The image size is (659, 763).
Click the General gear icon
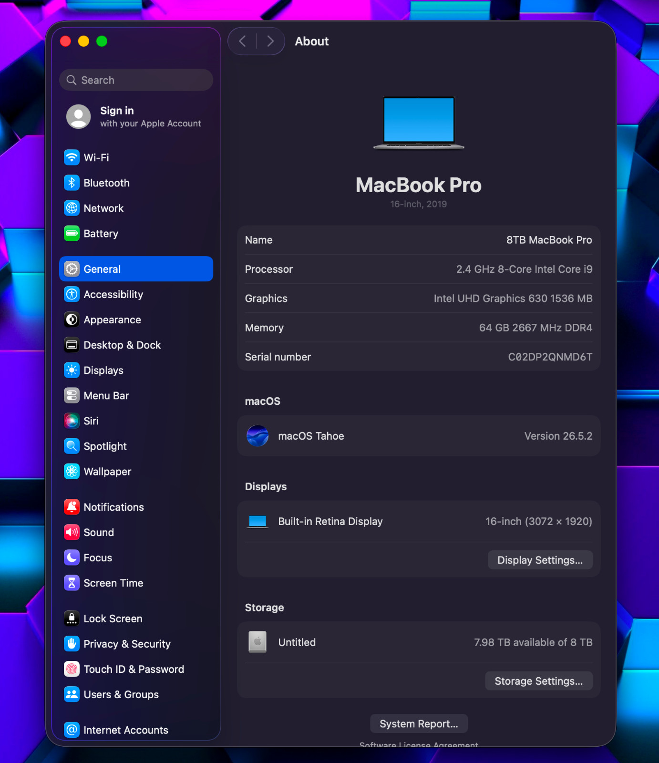72,269
